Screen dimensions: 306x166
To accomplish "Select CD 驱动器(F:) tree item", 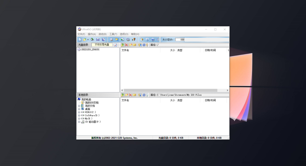I will (x=93, y=122).
